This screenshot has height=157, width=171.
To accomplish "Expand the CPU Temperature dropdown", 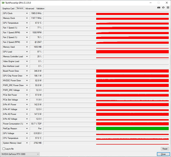I will 27,138.
